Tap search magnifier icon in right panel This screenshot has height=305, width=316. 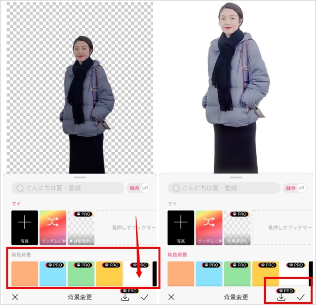(176, 189)
